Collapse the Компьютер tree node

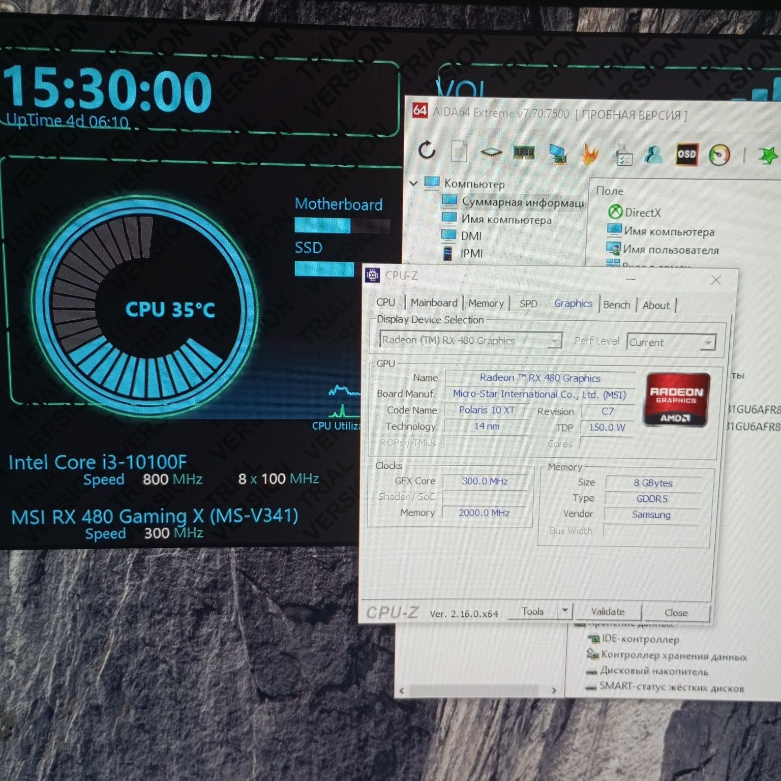point(413,183)
